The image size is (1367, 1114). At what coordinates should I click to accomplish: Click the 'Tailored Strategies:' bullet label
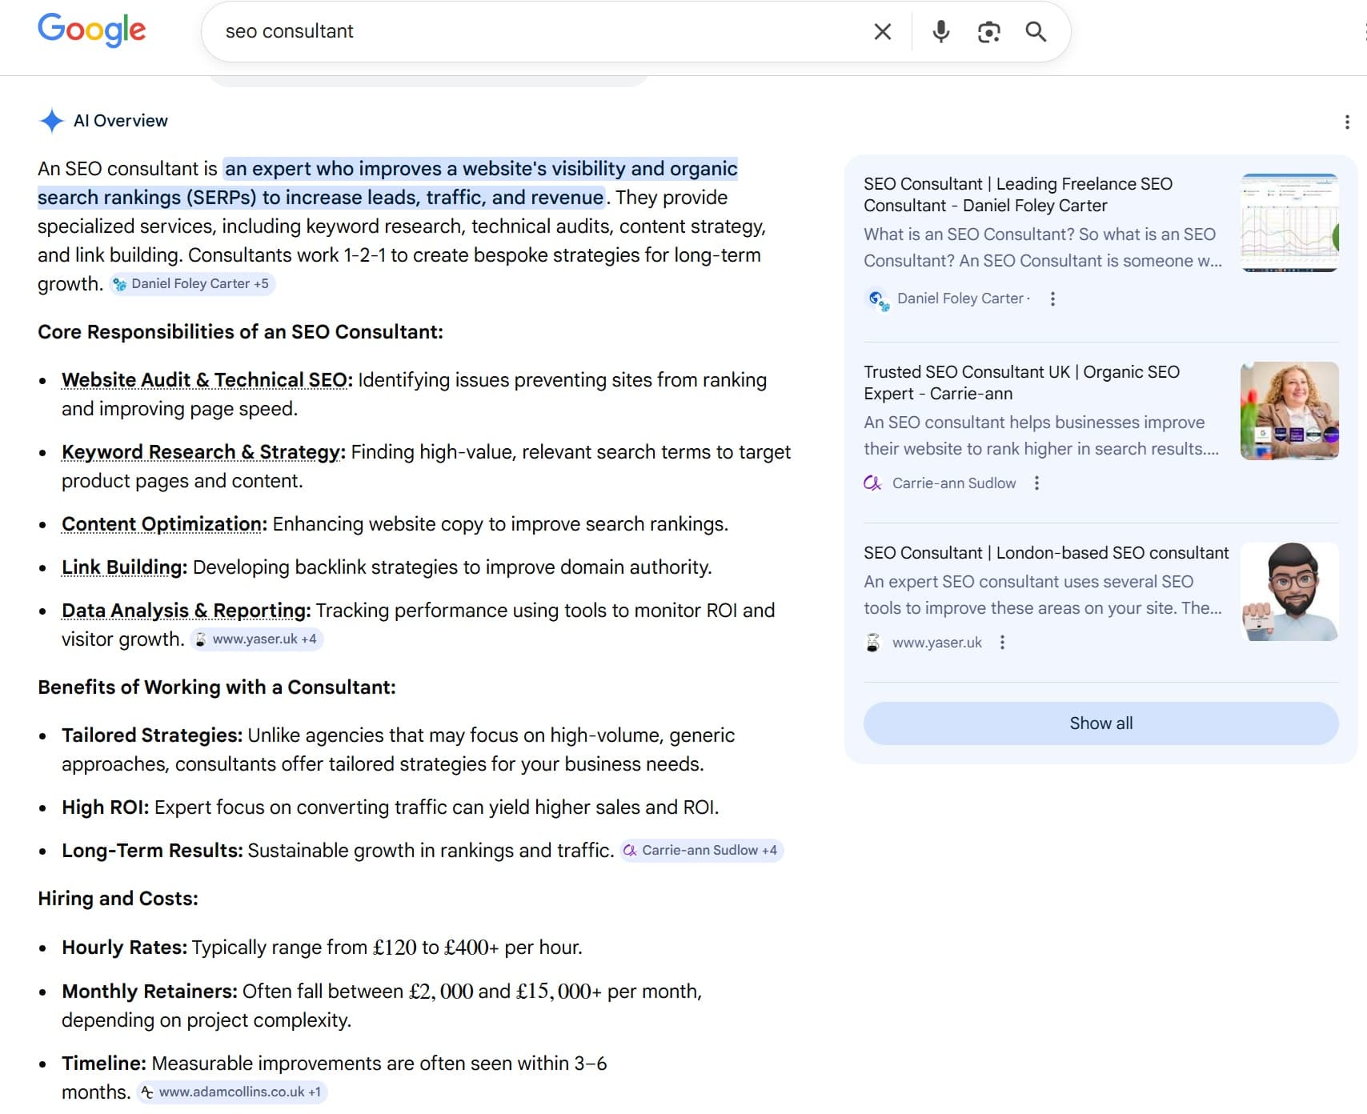(x=152, y=735)
